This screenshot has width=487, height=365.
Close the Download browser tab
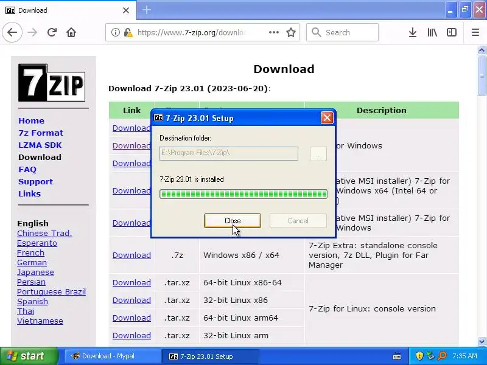coord(126,10)
